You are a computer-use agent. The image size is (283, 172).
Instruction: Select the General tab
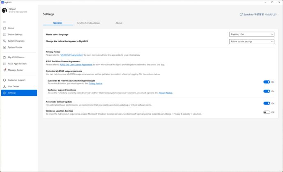click(x=58, y=23)
